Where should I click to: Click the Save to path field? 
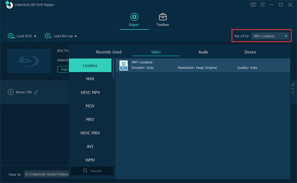point(46,174)
